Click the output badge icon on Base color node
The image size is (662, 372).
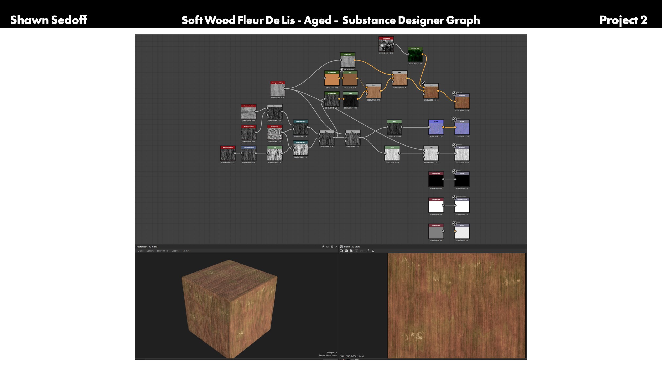pyautogui.click(x=454, y=93)
